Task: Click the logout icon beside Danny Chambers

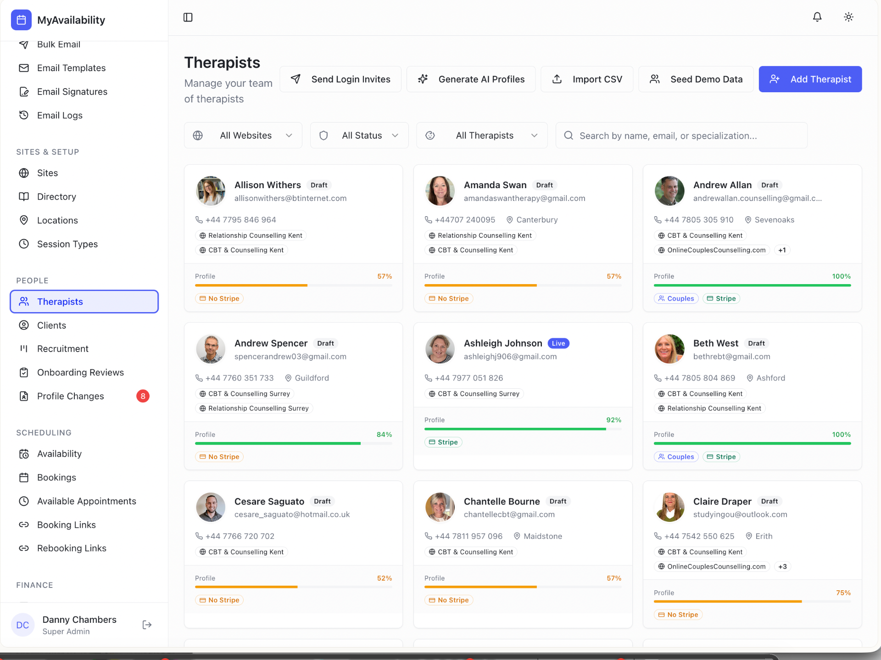Action: (x=147, y=625)
